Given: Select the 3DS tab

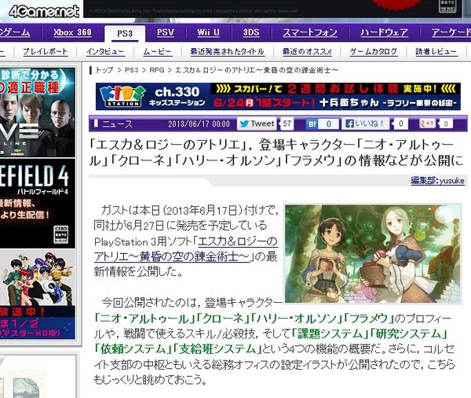Looking at the screenshot, I should (251, 32).
